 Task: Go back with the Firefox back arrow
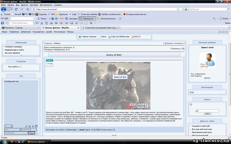pos(4,9)
